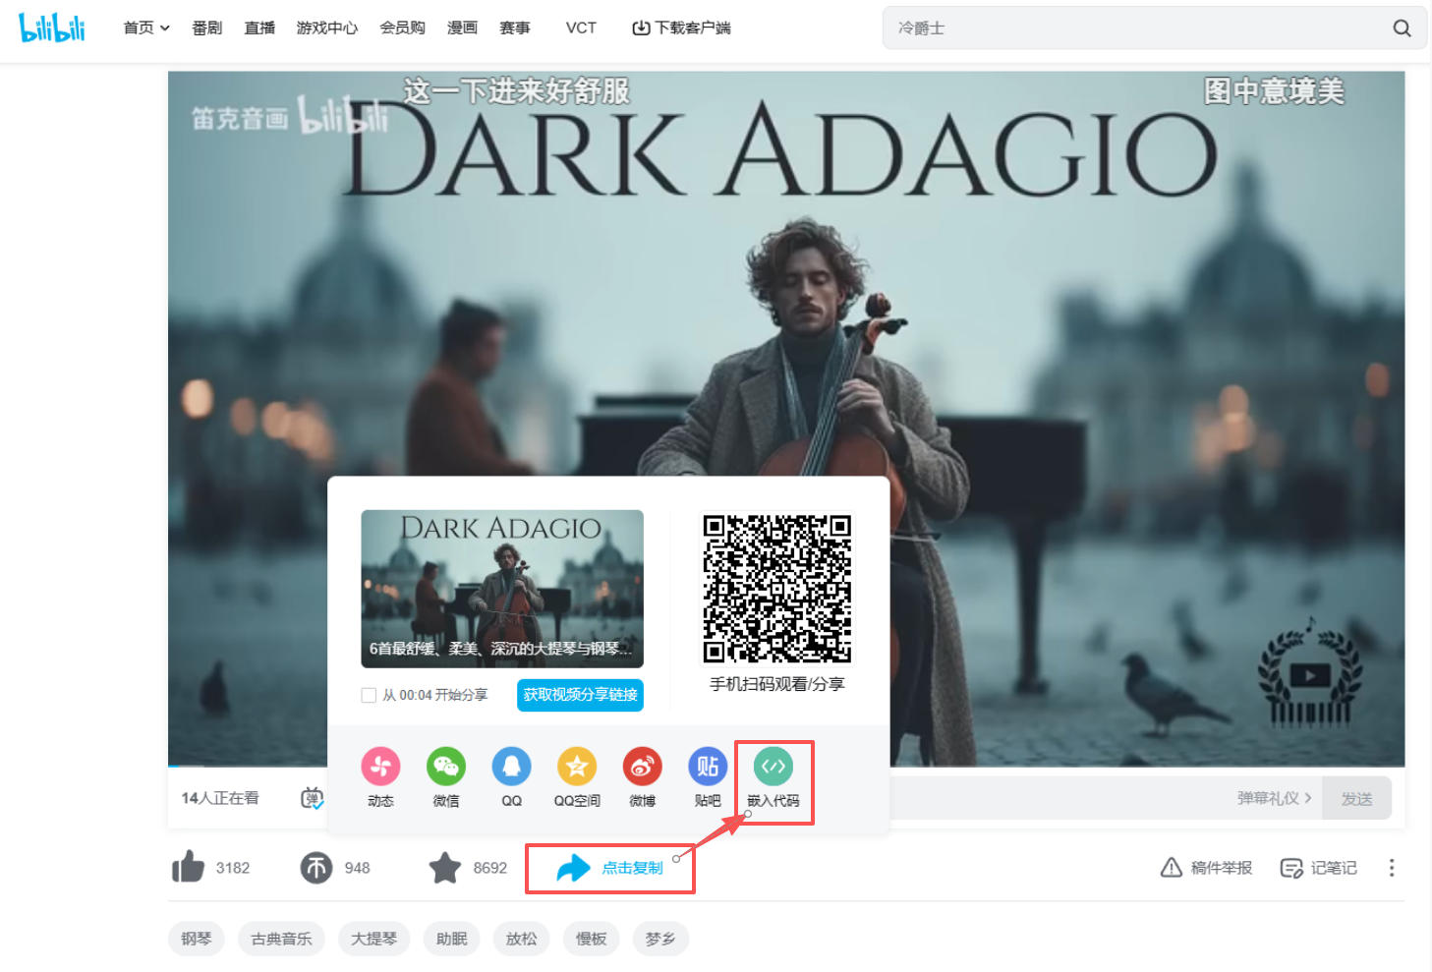Open 赛事 nav item

[x=515, y=29]
